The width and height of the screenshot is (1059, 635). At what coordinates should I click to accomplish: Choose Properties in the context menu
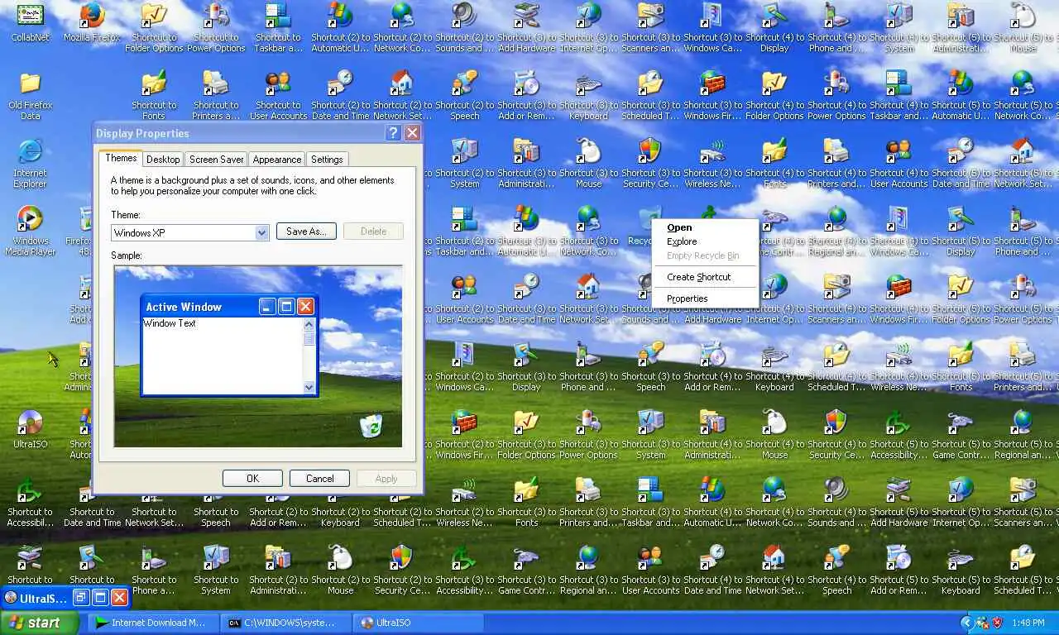(x=705, y=298)
